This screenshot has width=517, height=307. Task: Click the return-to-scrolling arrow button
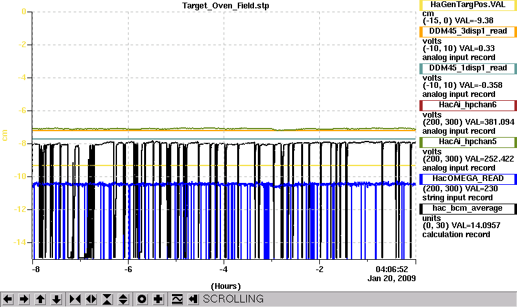coord(193,299)
